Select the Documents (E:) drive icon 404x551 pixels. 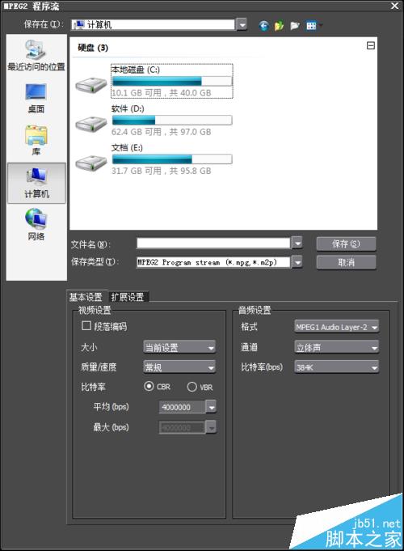point(91,163)
